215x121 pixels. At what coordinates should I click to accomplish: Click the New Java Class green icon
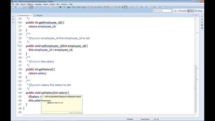[x=98, y=7]
